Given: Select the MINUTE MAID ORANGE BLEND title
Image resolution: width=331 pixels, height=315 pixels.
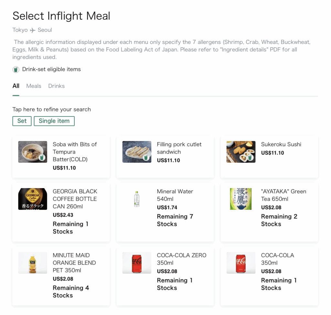Looking at the screenshot, I should [74, 263].
